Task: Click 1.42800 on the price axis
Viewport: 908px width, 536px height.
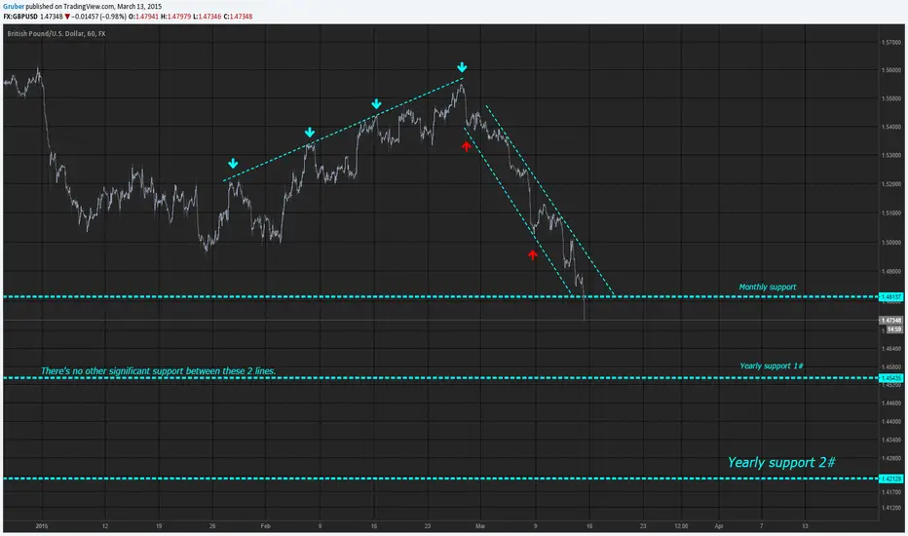Action: (x=891, y=458)
